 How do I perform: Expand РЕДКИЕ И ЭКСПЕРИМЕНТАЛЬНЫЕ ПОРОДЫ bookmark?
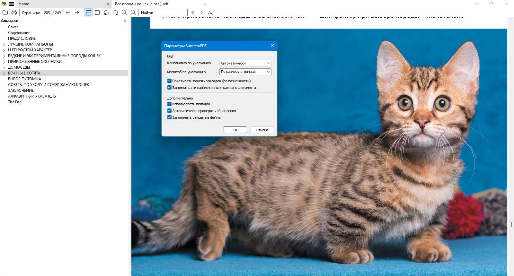click(x=4, y=56)
